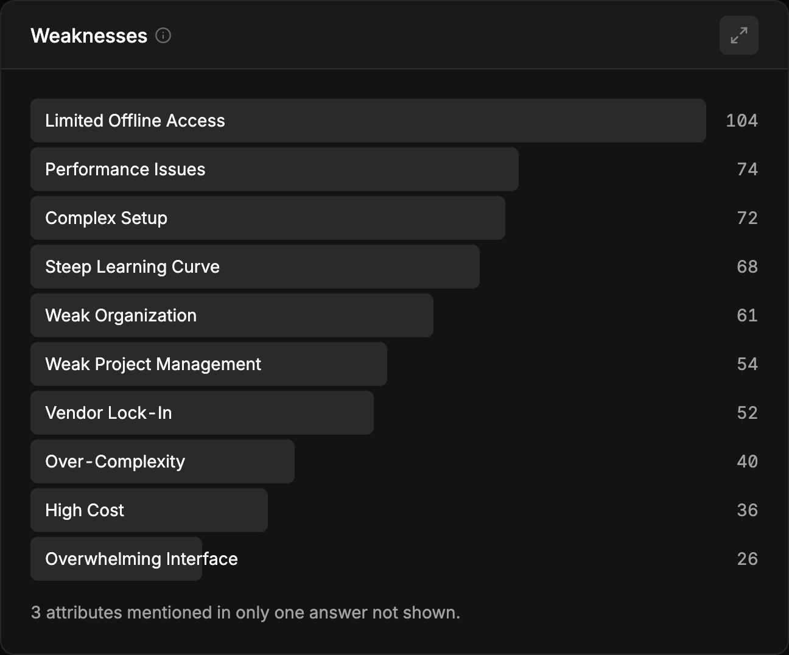
Task: Click the count value 40
Action: tap(747, 461)
